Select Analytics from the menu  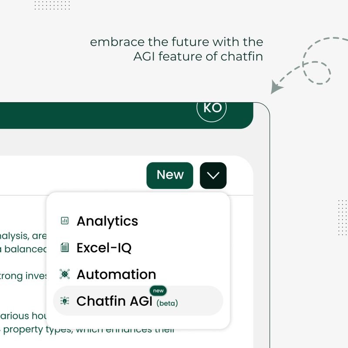click(107, 221)
